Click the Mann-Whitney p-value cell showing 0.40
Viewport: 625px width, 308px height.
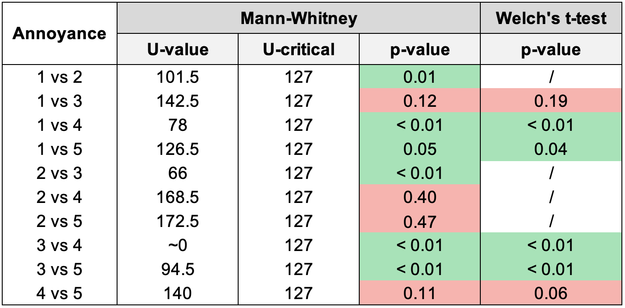click(x=419, y=197)
